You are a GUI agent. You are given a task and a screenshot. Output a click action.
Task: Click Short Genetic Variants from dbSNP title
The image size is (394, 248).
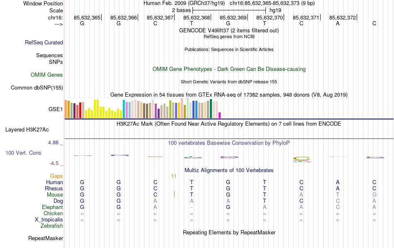pos(229,82)
